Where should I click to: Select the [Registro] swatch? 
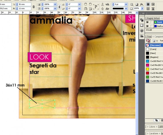(x=154, y=57)
